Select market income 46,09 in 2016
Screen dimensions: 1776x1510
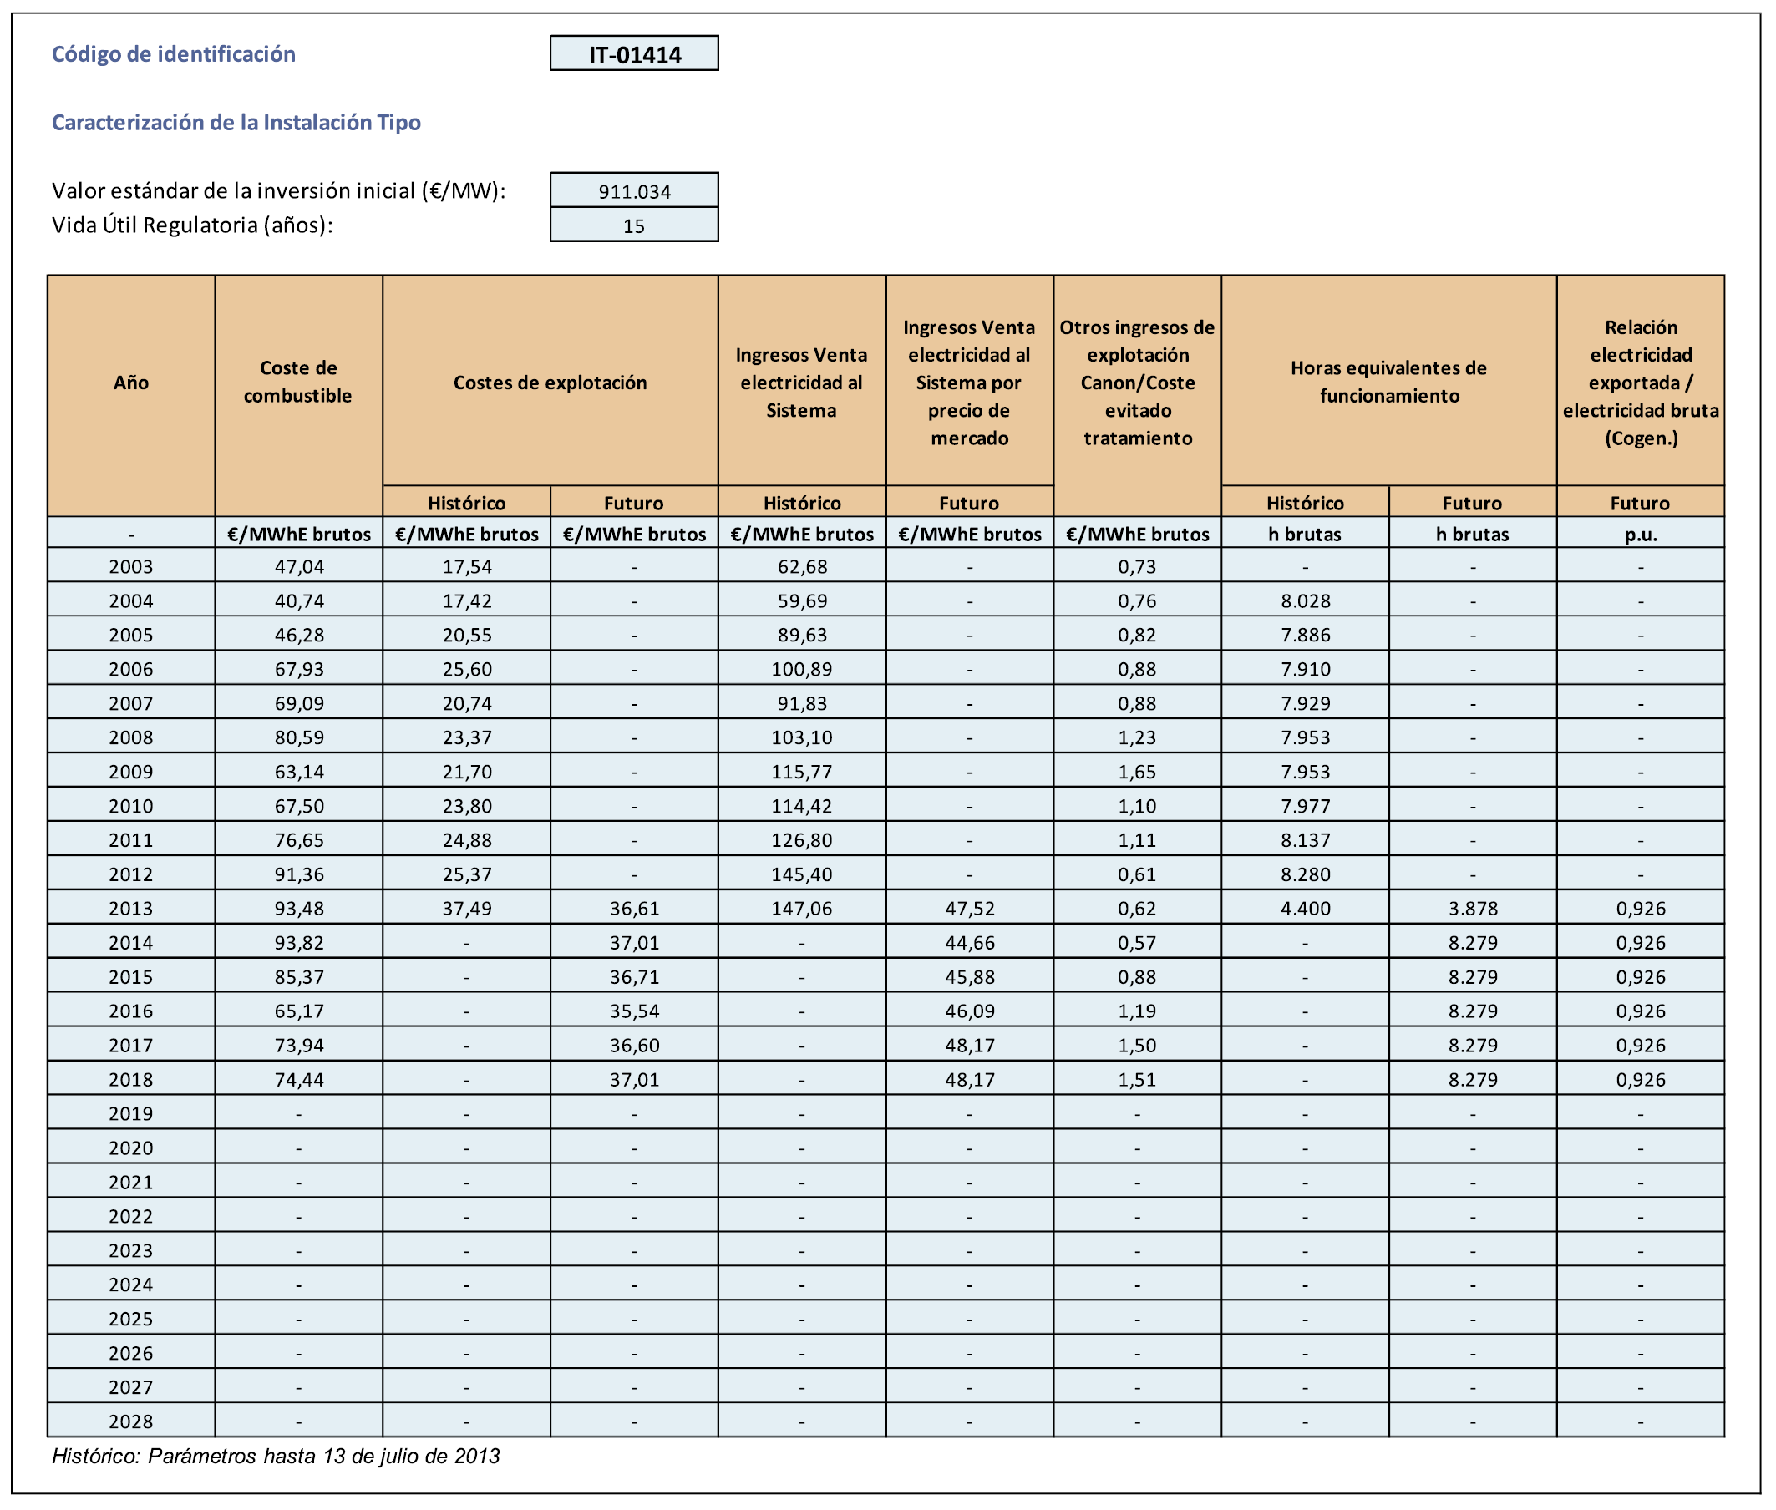pyautogui.click(x=969, y=1011)
